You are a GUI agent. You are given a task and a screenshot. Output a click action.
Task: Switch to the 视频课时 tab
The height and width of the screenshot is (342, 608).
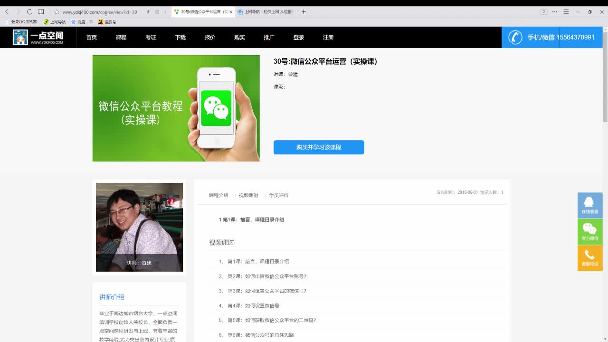(247, 195)
